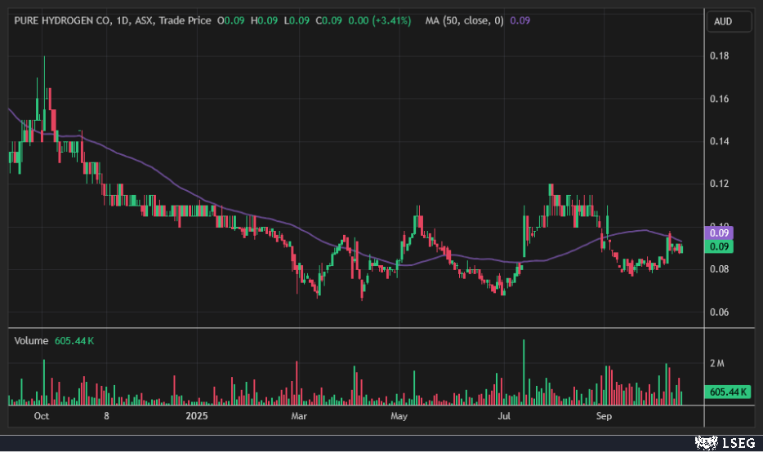Click the 2025 label on time axis
Screen dimensions: 763x452
[199, 417]
